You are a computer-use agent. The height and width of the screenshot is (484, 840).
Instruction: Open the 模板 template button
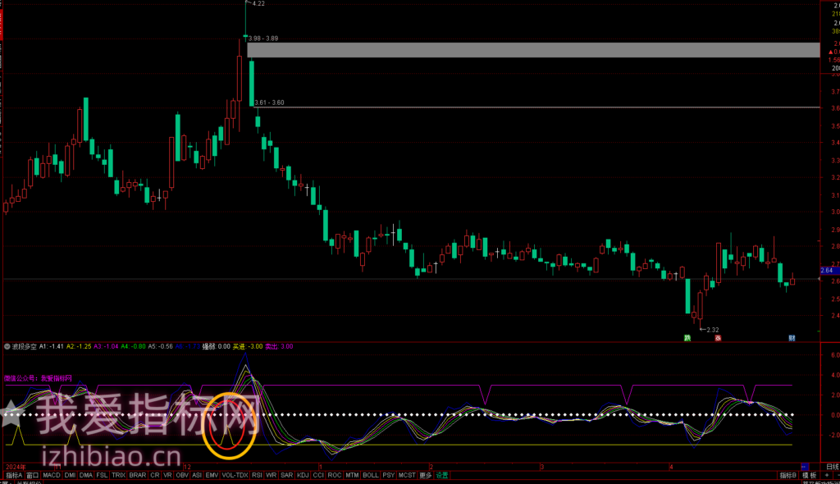[809, 476]
